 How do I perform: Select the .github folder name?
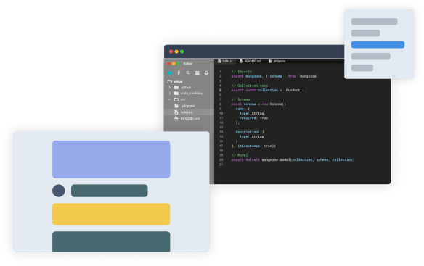click(x=186, y=87)
